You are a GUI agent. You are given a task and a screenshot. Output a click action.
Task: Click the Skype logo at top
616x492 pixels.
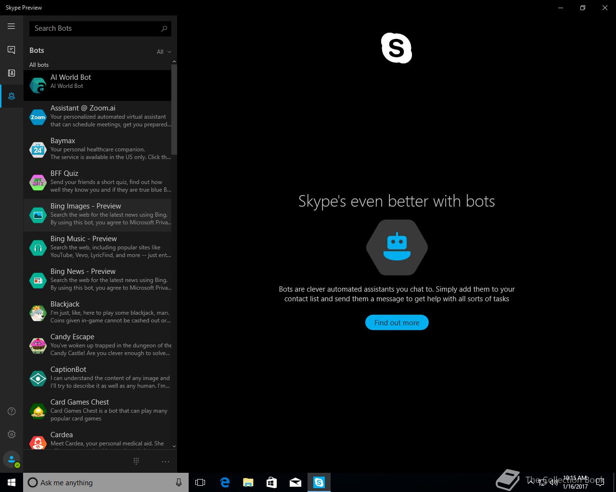point(397,48)
